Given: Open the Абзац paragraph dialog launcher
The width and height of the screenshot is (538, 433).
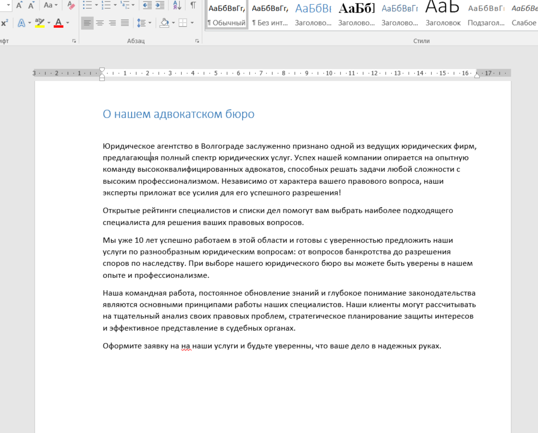Looking at the screenshot, I should click(197, 41).
